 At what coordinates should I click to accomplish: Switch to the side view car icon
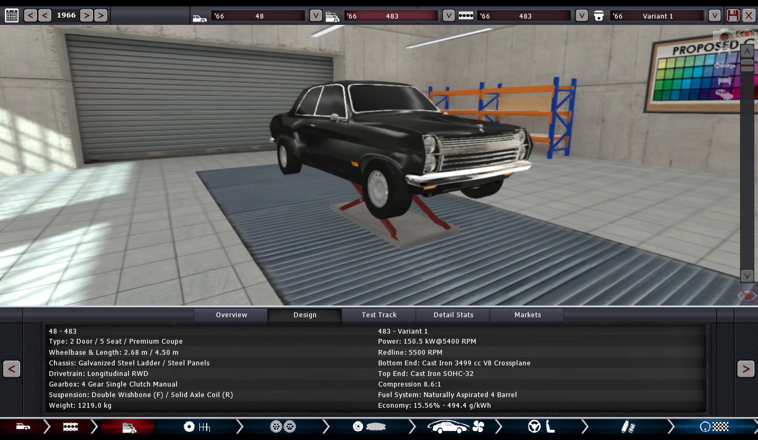[724, 66]
